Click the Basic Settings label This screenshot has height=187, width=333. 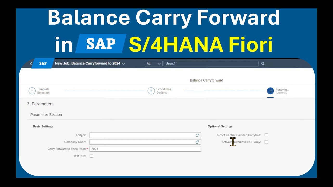pyautogui.click(x=43, y=126)
